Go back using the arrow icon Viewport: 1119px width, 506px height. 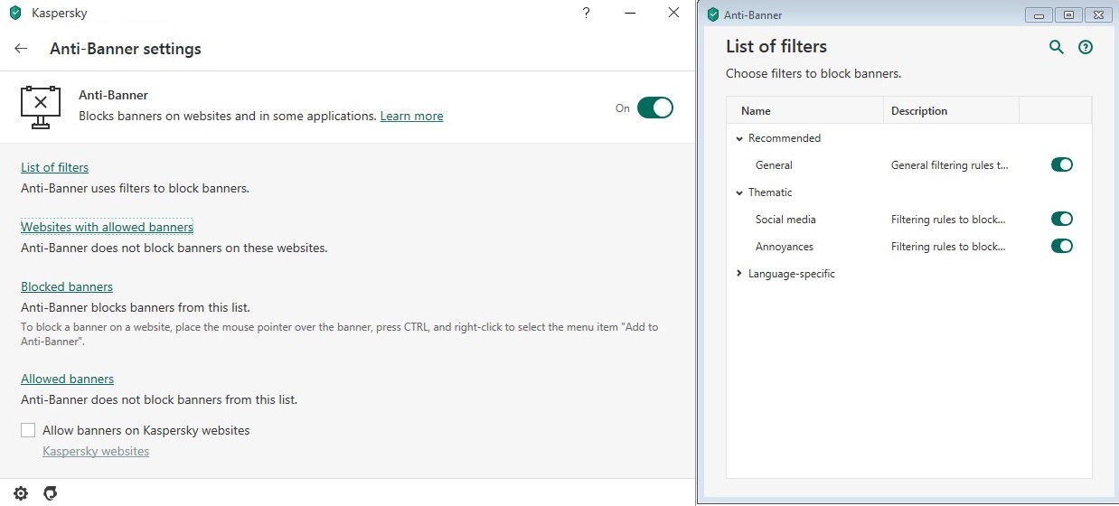pyautogui.click(x=21, y=49)
